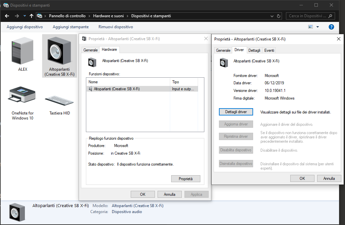Click the speaker icon in driver dialog

coord(224,63)
